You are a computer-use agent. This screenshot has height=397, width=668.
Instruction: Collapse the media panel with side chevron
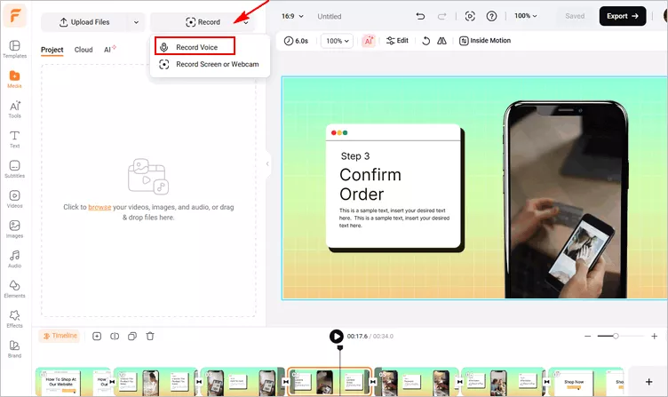pyautogui.click(x=267, y=163)
